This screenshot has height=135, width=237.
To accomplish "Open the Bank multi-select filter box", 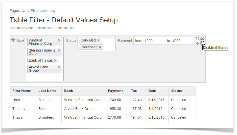I will (x=45, y=59).
